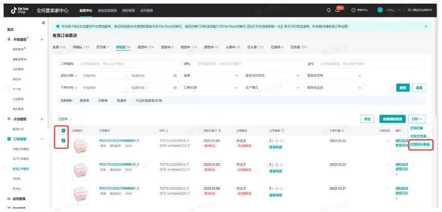Open product thumbnail of order POCYT2302230000009

(x=81, y=147)
